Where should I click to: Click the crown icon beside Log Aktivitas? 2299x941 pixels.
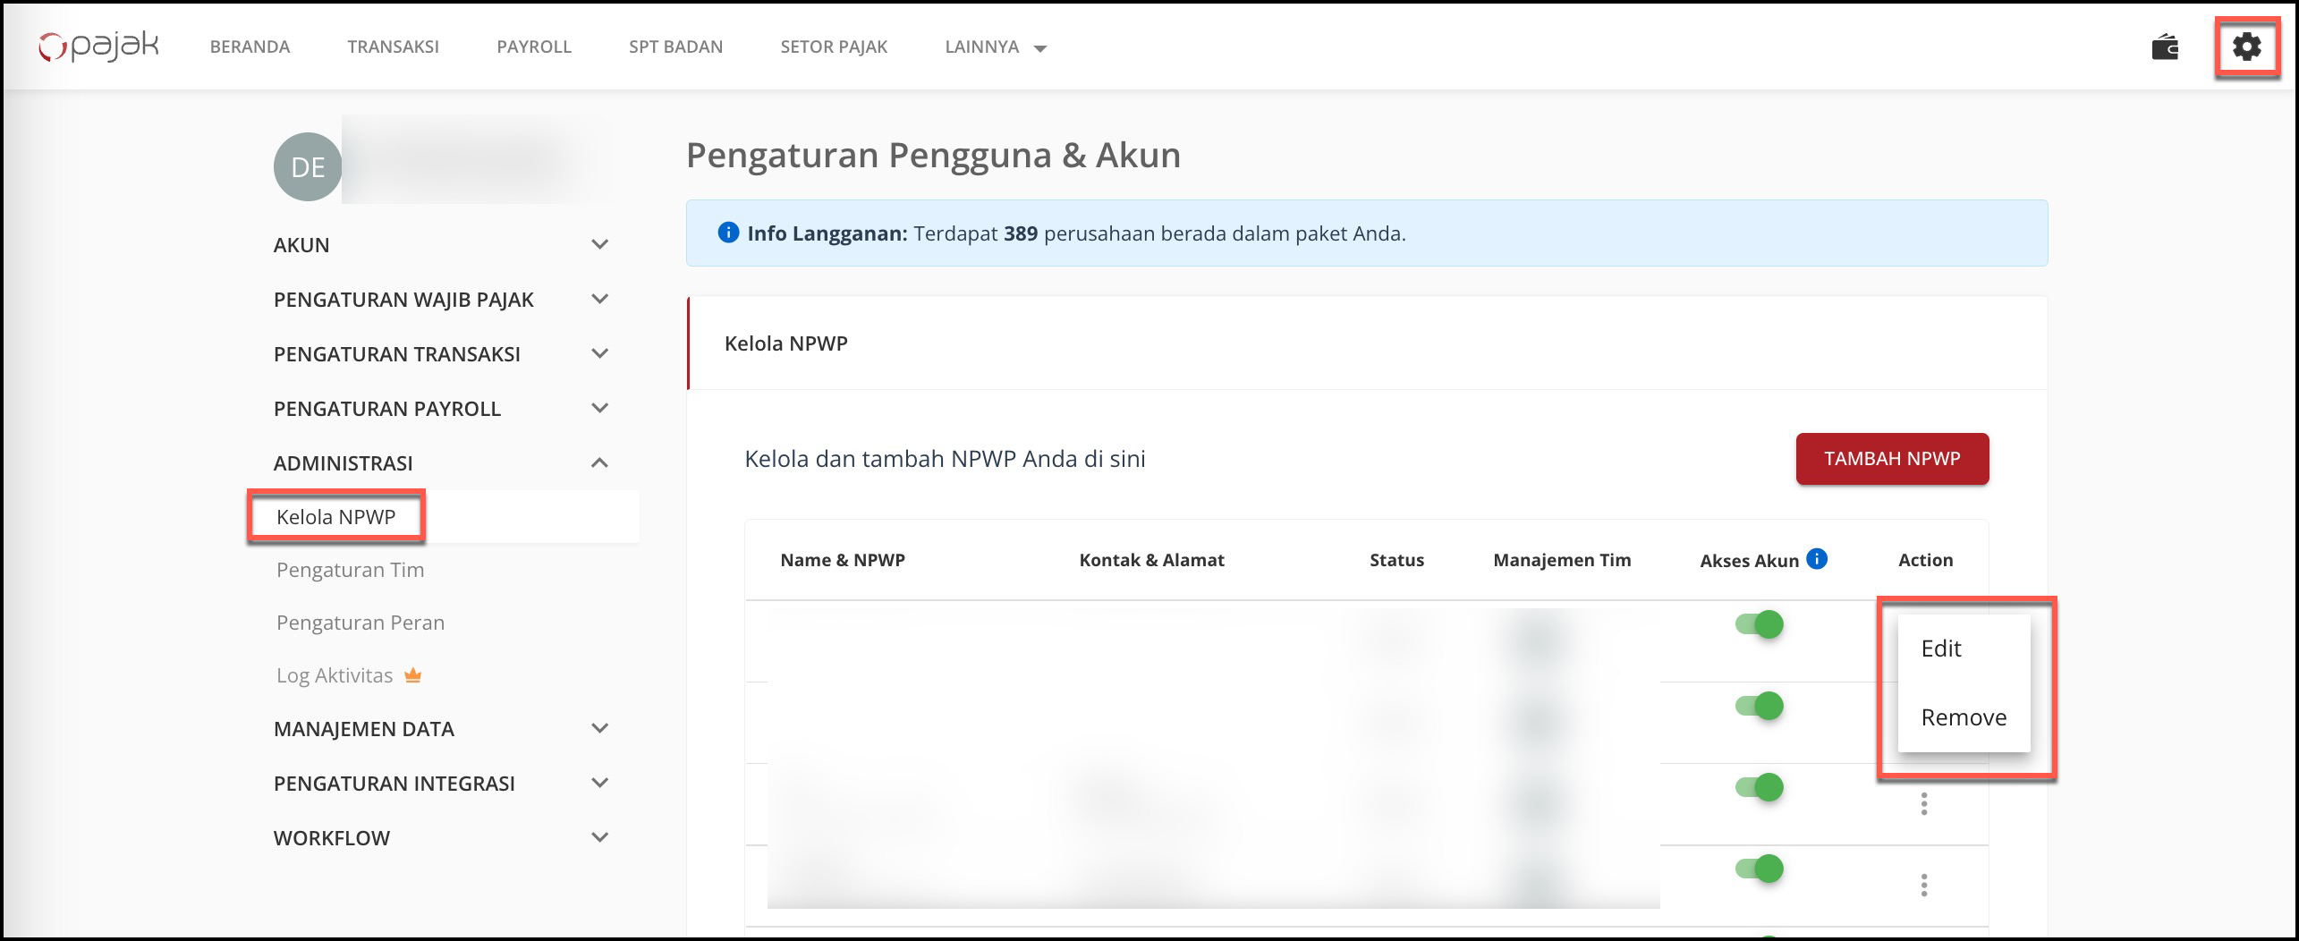pyautogui.click(x=412, y=676)
